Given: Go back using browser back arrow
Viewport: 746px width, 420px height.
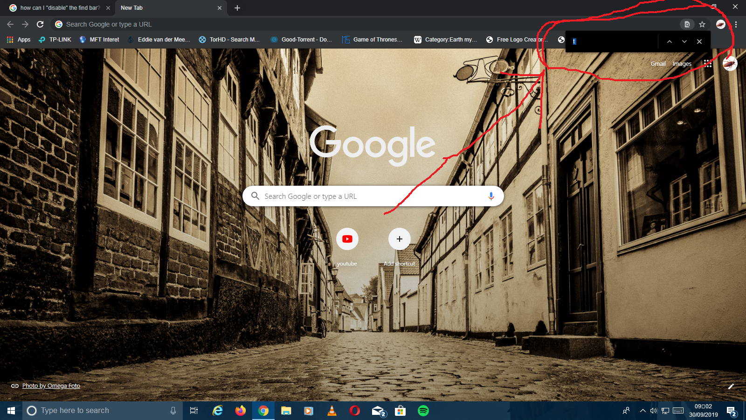Looking at the screenshot, I should coord(10,24).
